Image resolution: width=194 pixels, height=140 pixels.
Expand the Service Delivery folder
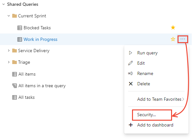coord(9,51)
